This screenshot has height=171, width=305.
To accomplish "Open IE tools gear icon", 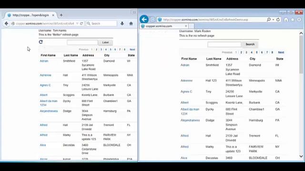I will coord(299,19).
